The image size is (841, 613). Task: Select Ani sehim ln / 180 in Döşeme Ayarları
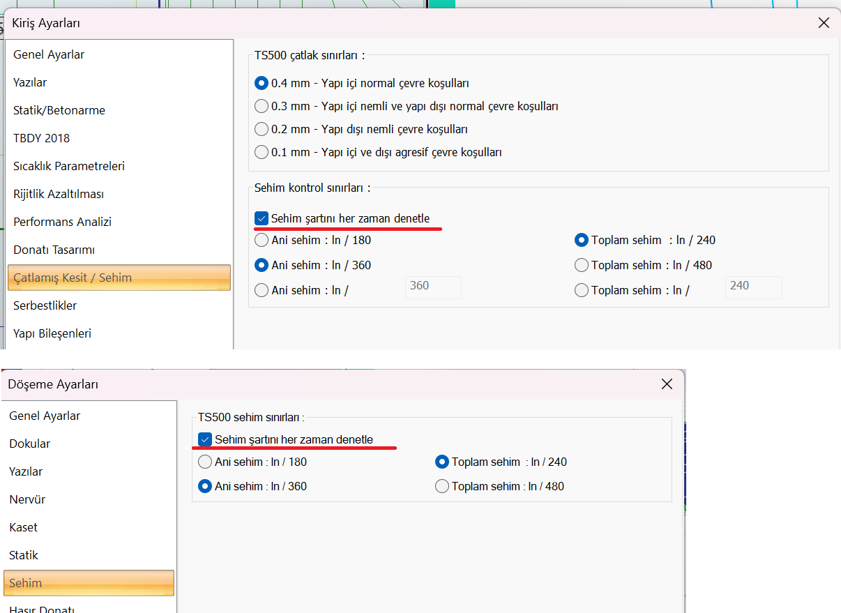[x=205, y=462]
